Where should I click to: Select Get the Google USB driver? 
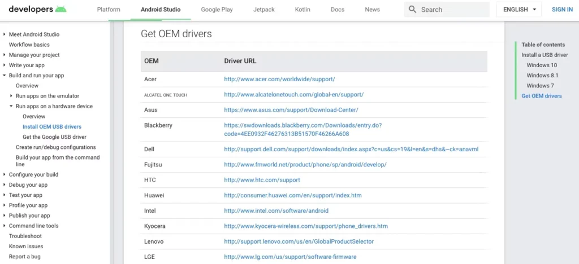click(x=54, y=137)
